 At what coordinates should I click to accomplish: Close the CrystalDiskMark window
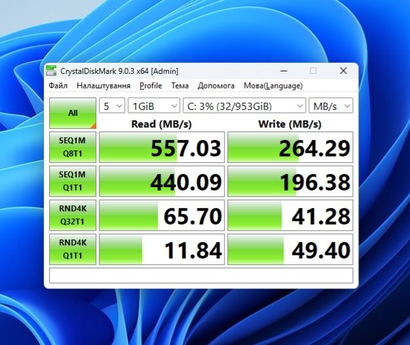coord(343,71)
